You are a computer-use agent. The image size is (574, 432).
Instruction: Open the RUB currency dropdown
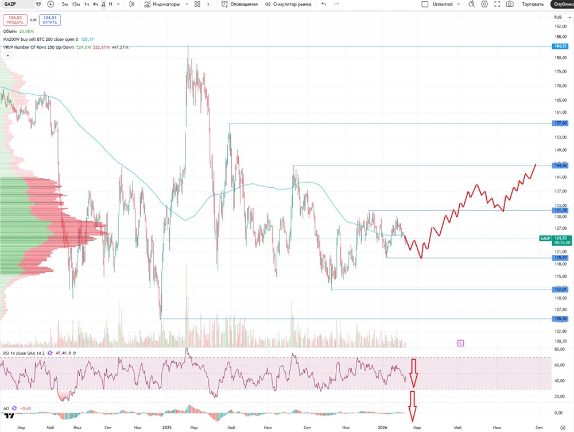click(x=562, y=17)
